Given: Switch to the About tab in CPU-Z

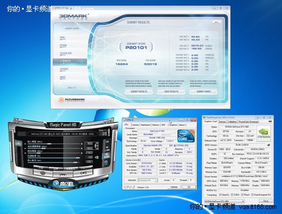Looking at the screenshot, I should click(x=182, y=125).
